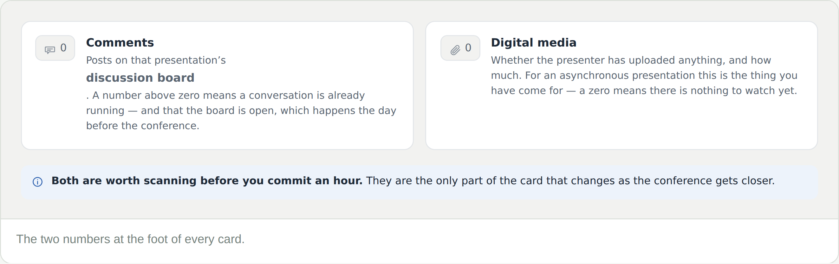
Task: Click the Digital media card description text
Action: coord(644,75)
